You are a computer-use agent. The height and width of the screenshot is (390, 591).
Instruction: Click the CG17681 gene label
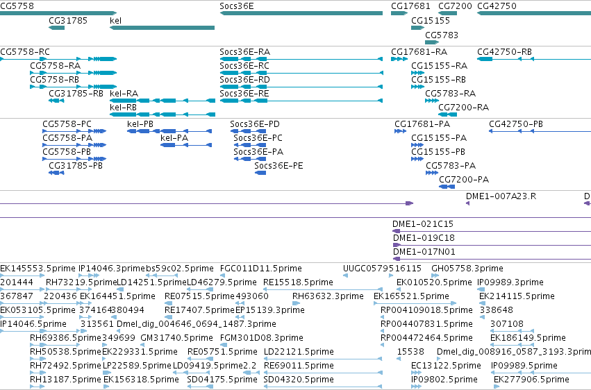[410, 6]
